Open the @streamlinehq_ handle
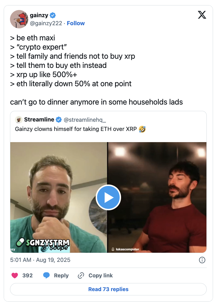The image size is (217, 306). [x=85, y=120]
